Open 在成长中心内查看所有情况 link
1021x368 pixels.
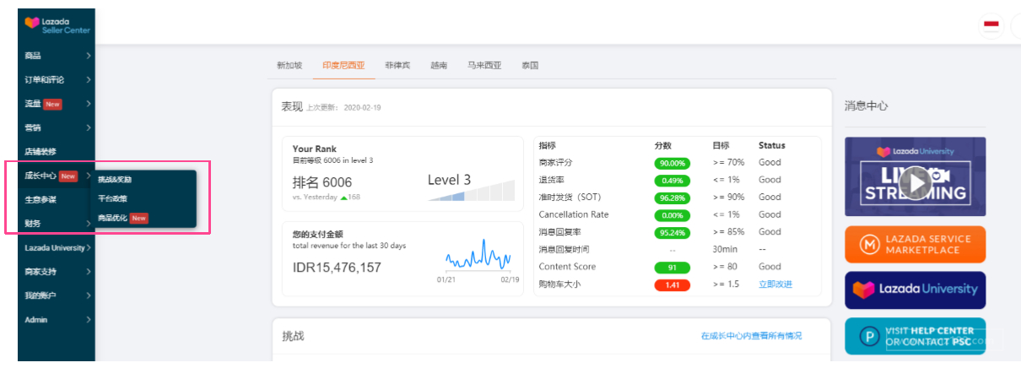click(x=752, y=336)
